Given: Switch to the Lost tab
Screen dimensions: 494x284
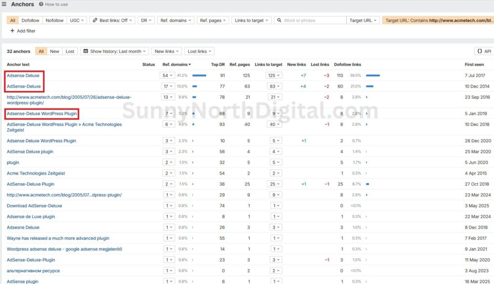Looking at the screenshot, I should tap(69, 51).
